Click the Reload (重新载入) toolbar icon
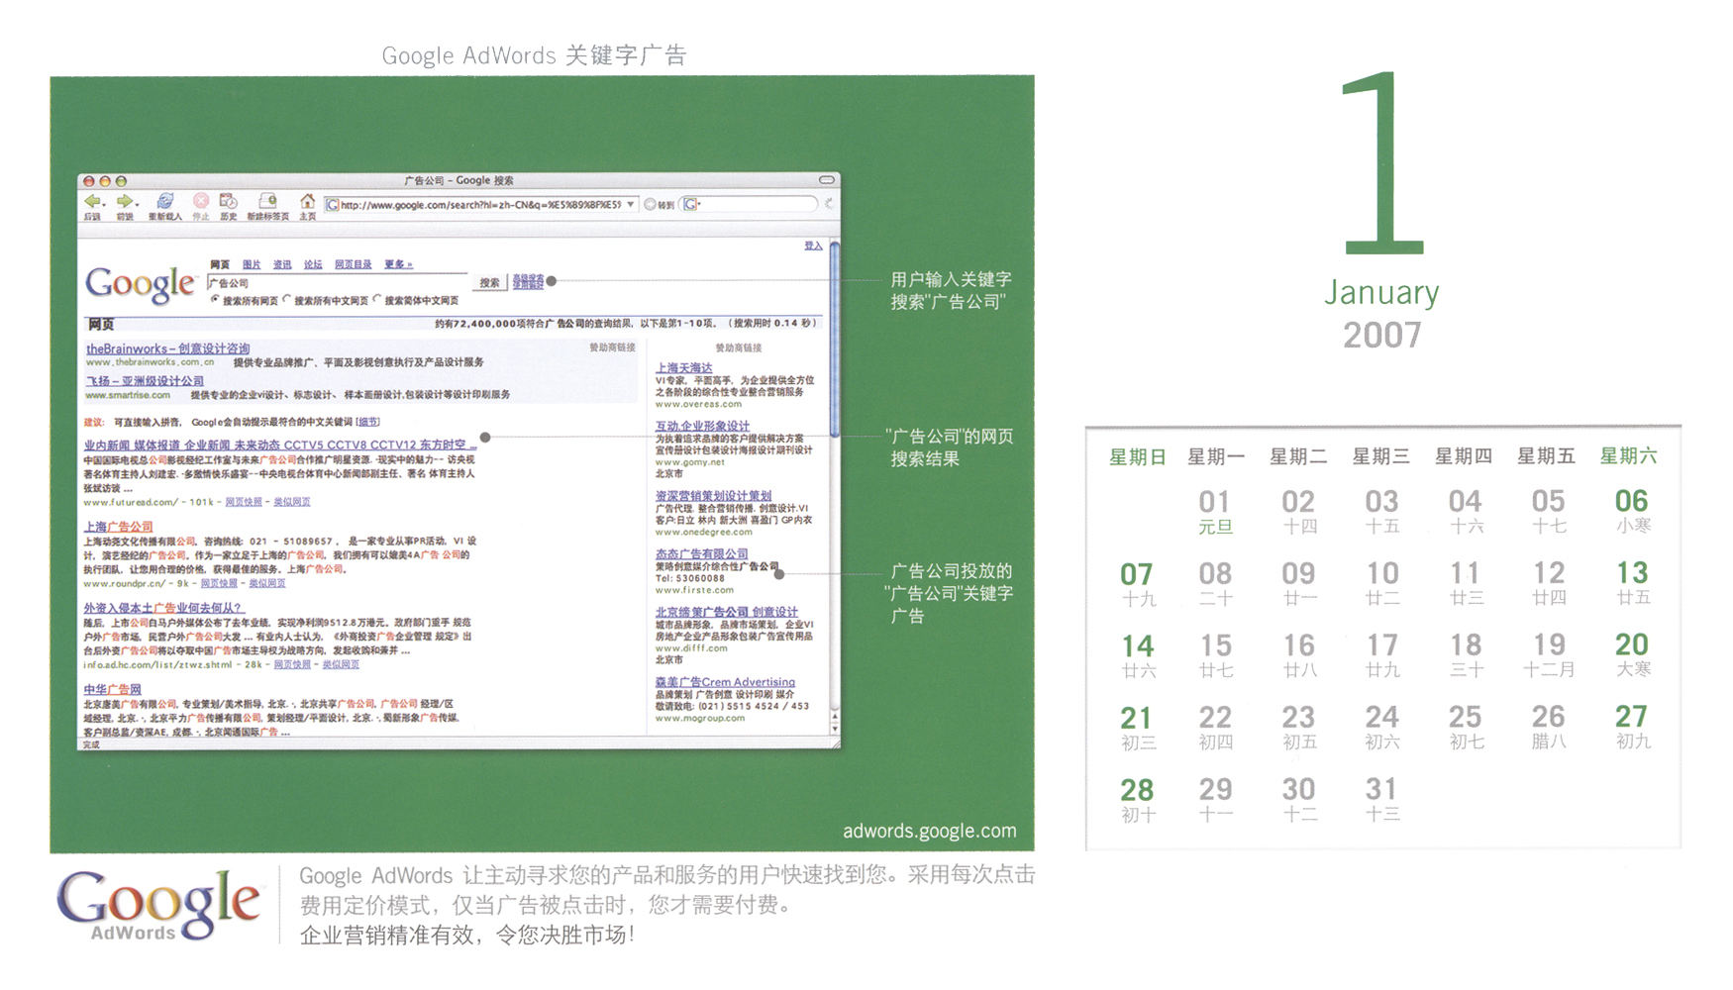This screenshot has height=990, width=1733. click(165, 202)
